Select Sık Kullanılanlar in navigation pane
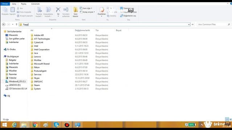The width and height of the screenshot is (232, 130). [x=13, y=31]
